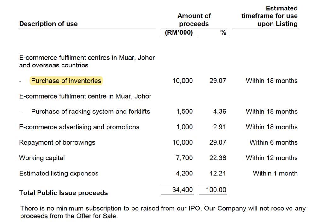Select the "Working capital" row label

coord(42,158)
